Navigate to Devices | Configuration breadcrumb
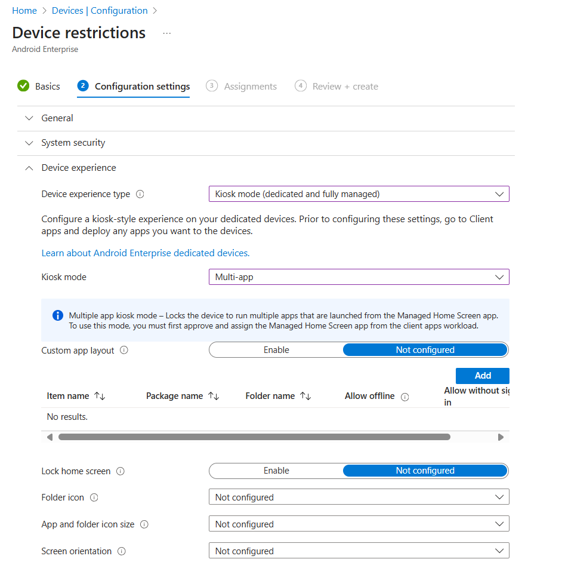This screenshot has height=562, width=562. coord(100,11)
